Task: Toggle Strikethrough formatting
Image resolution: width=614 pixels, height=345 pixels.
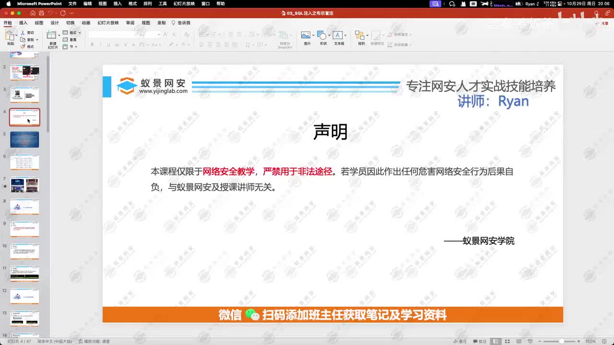Action: (117, 45)
